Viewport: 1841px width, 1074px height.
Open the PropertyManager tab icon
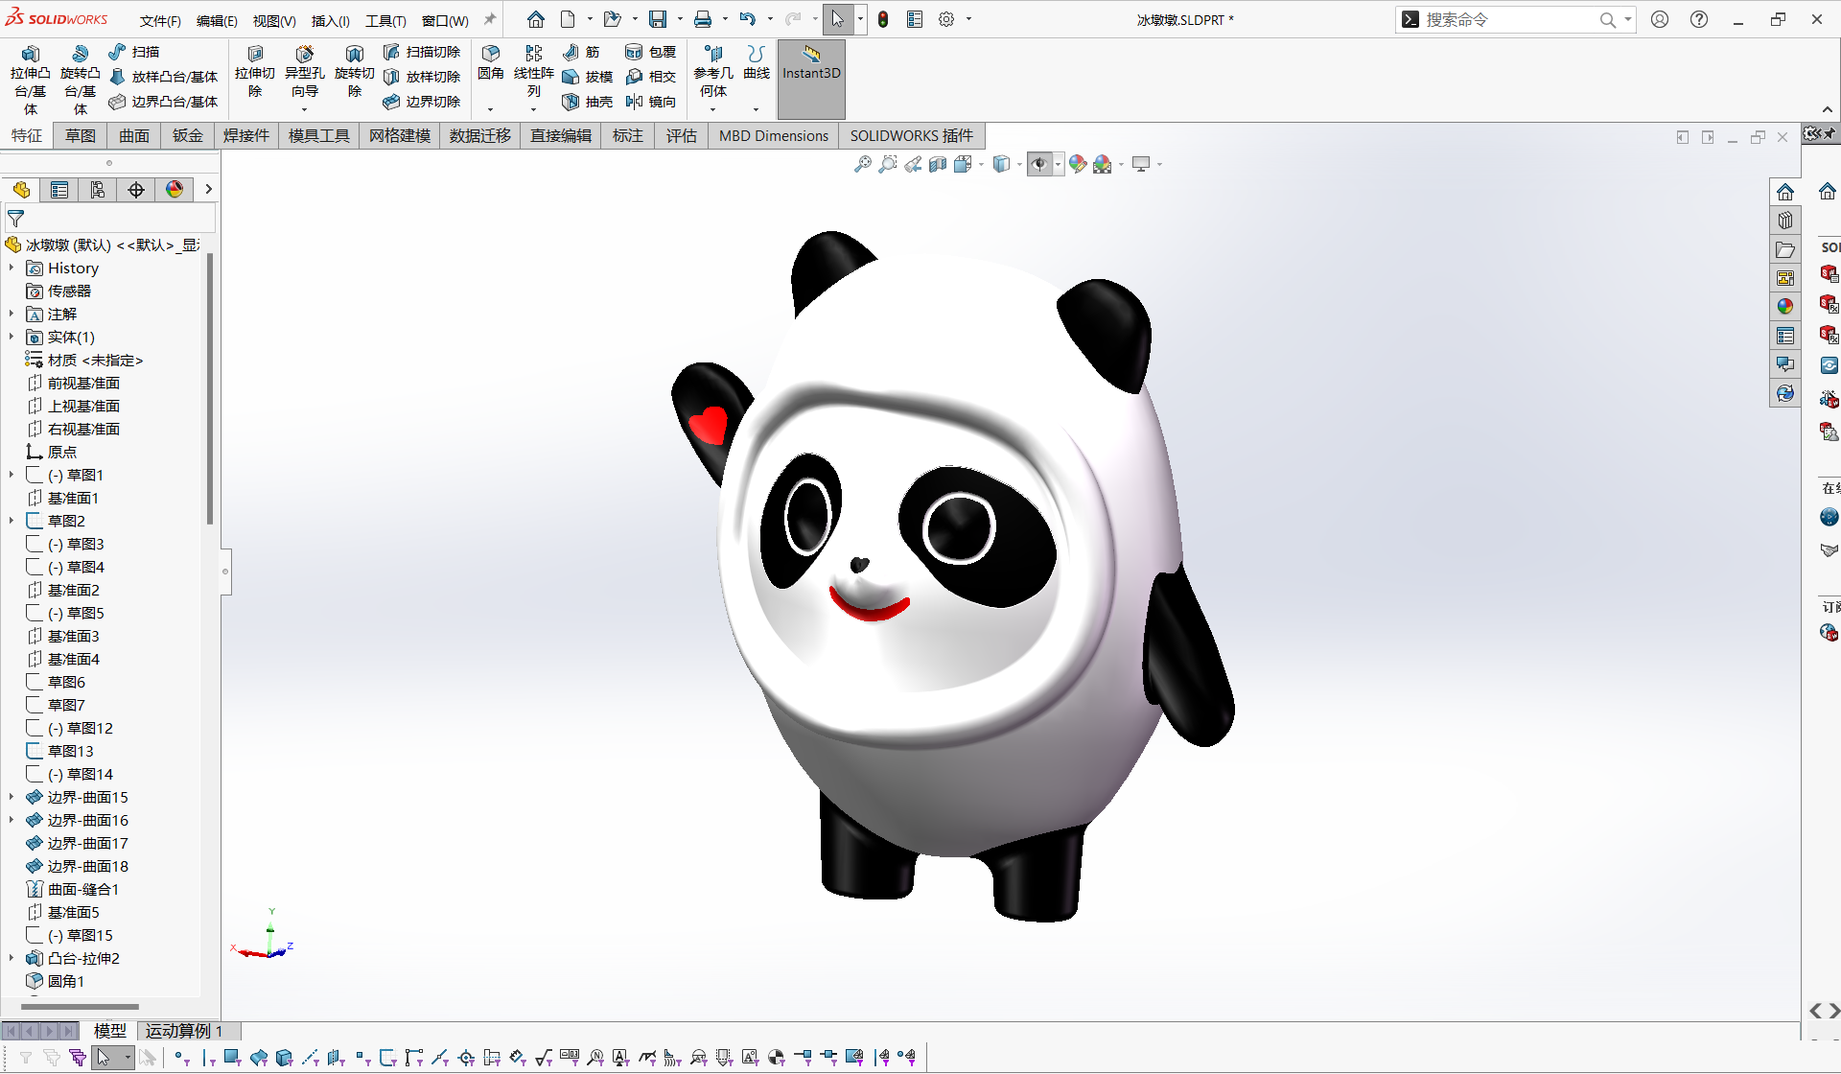click(x=59, y=190)
